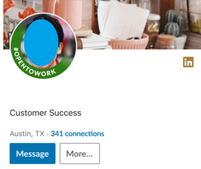Open the More... options button
The height and width of the screenshot is (169, 201).
[x=80, y=154]
